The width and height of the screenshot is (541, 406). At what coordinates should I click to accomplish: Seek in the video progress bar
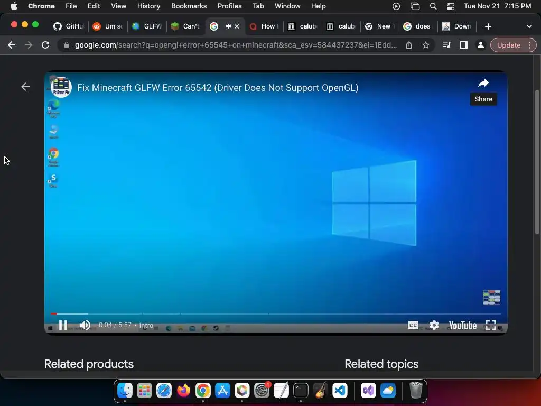pyautogui.click(x=275, y=313)
